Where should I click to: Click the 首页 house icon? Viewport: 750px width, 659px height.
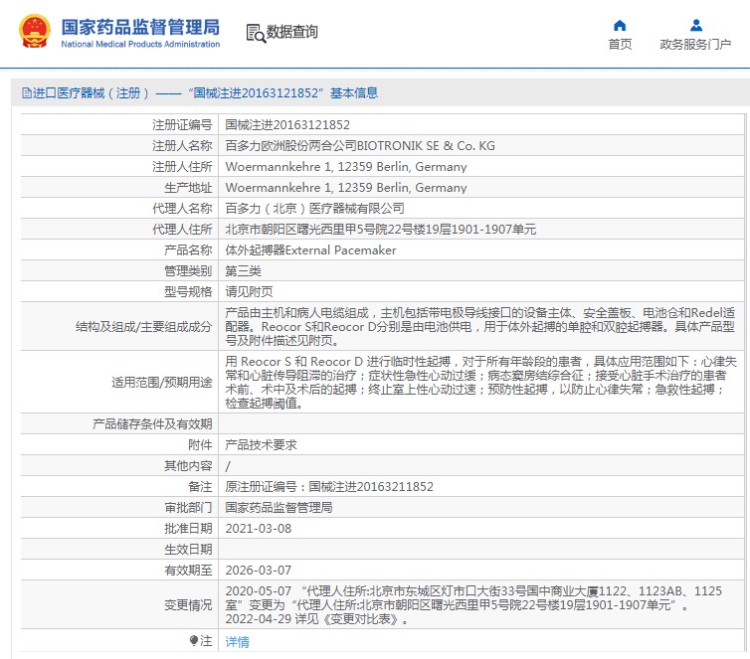point(620,26)
